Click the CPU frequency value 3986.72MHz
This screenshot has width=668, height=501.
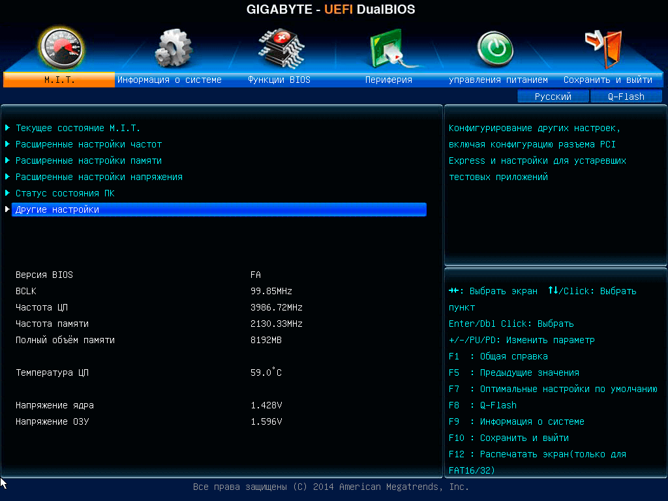[x=277, y=307]
